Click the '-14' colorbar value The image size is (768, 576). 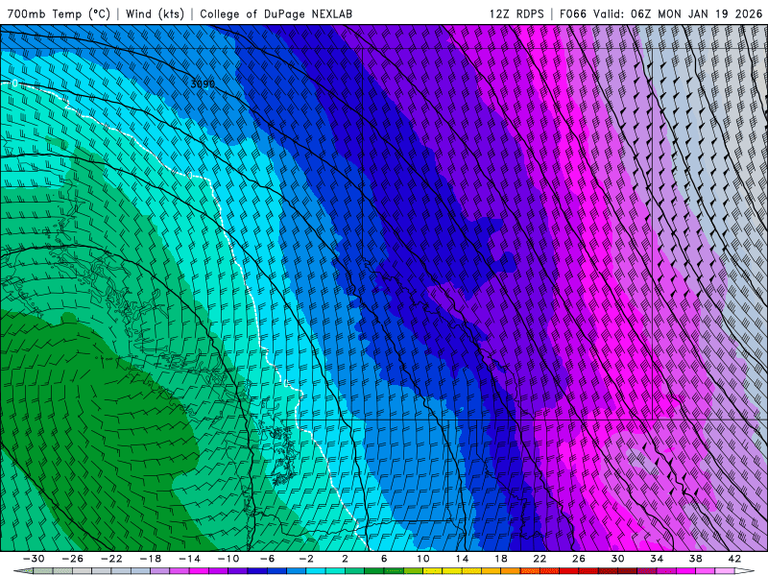(189, 559)
